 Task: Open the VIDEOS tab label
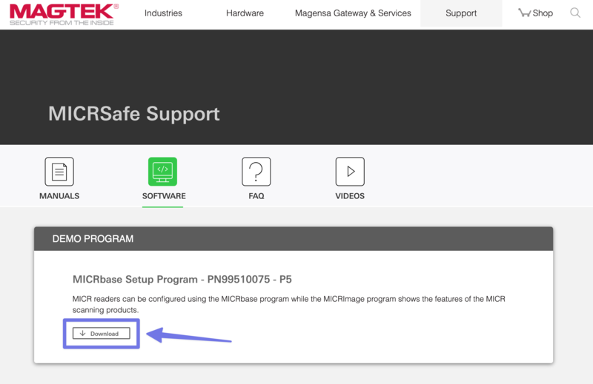[350, 196]
